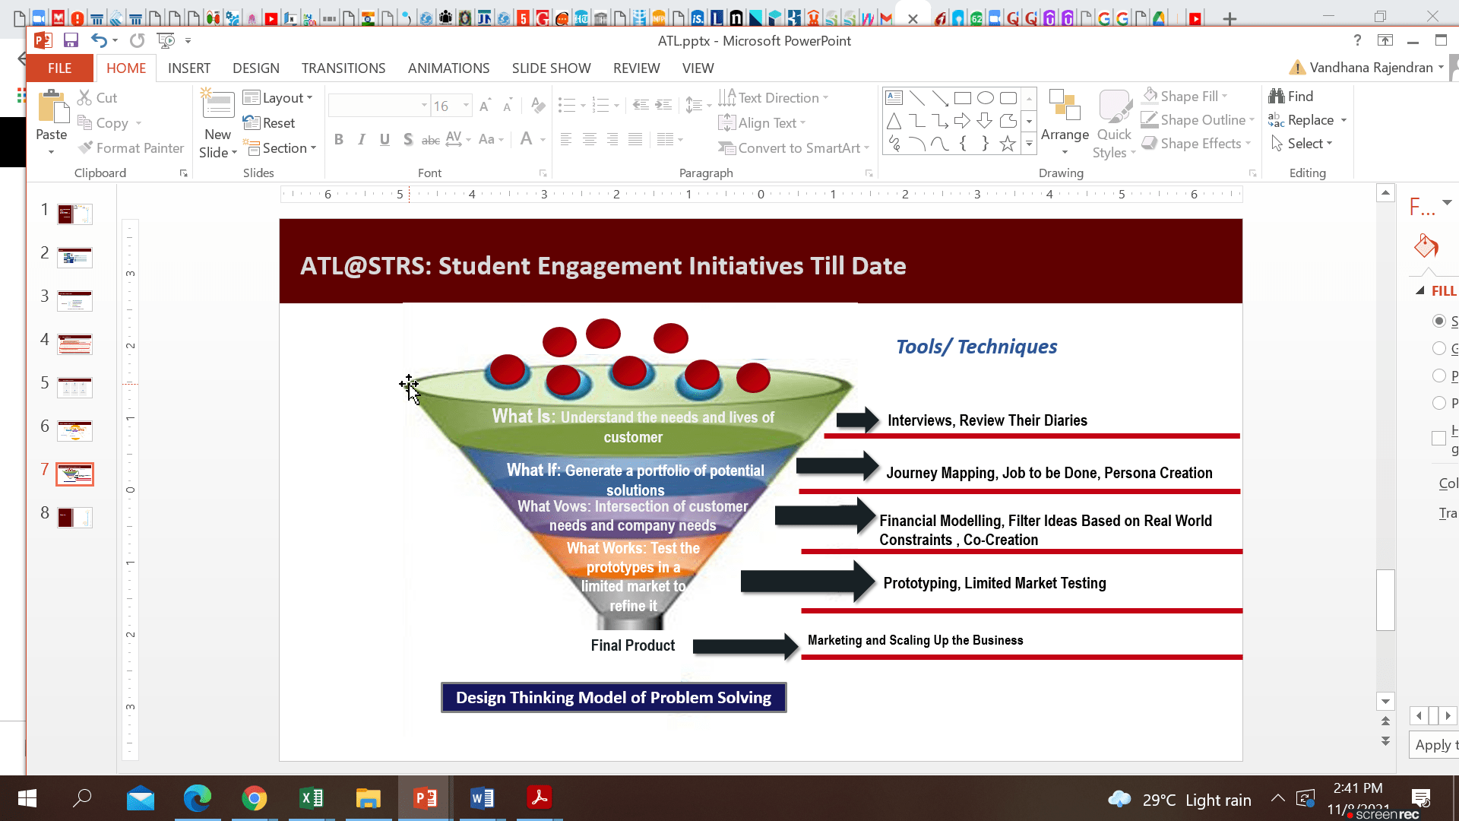Open the Shape Outline dropdown
Image resolution: width=1459 pixels, height=821 pixels.
tap(1198, 119)
